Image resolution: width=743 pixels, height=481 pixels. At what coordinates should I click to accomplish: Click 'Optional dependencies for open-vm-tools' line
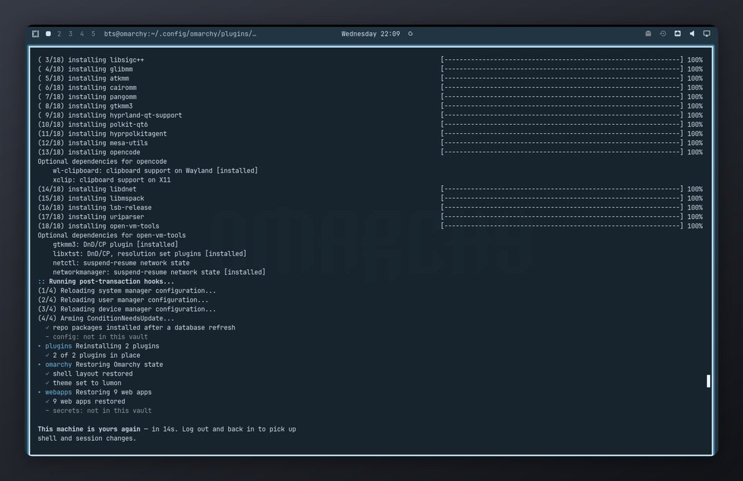[x=112, y=235]
